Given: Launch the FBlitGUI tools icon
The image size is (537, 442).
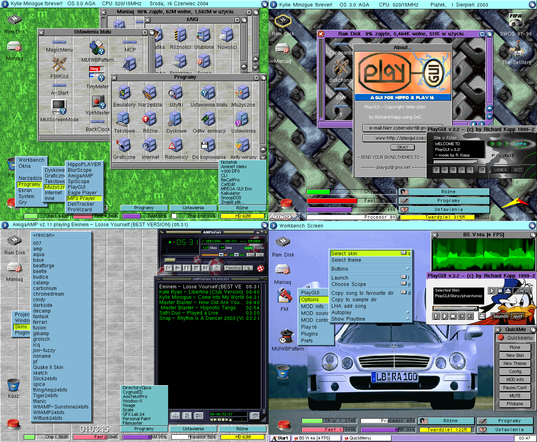Looking at the screenshot, I should point(59,67).
